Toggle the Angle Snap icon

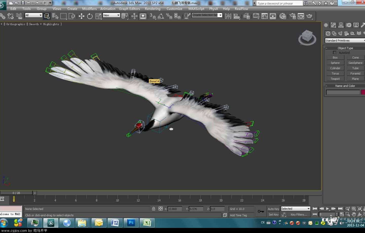pyautogui.click(x=161, y=16)
